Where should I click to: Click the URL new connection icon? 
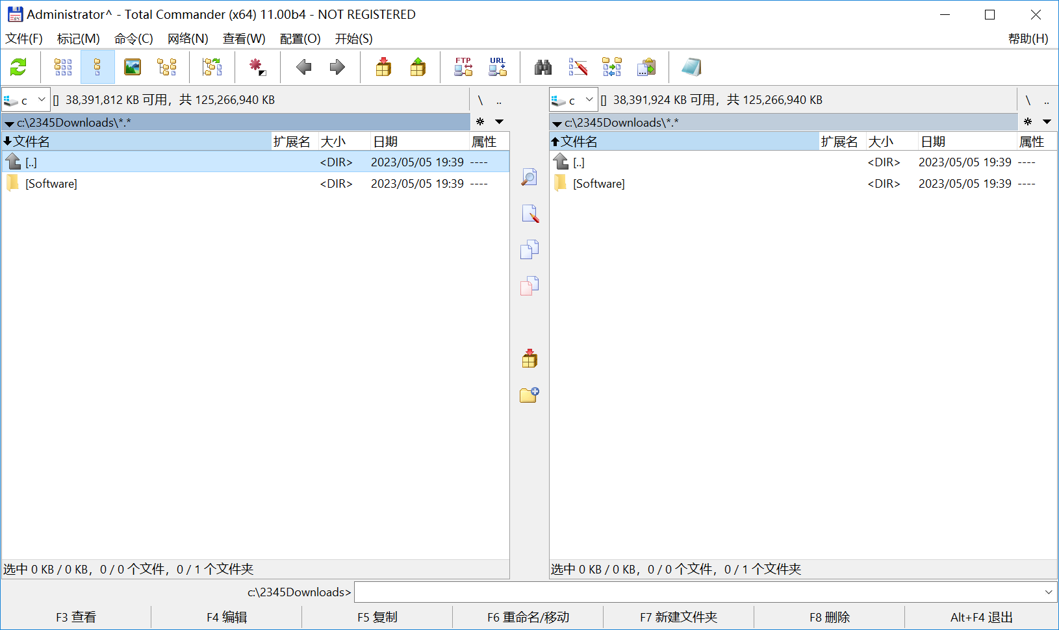(x=498, y=67)
